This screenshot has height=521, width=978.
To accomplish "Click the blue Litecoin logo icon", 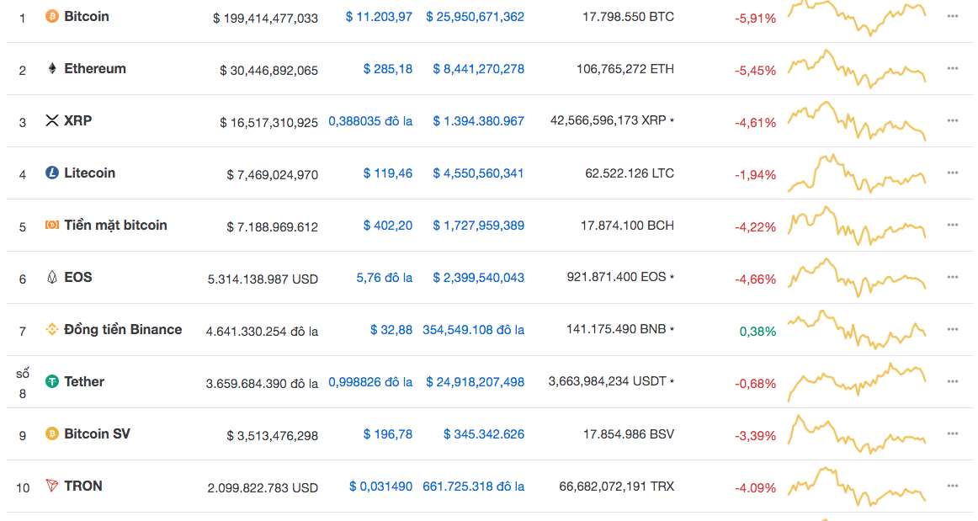I will click(x=51, y=173).
